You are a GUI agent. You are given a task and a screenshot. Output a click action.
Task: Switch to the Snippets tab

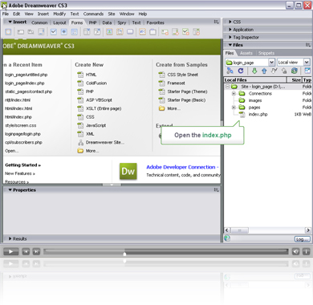click(266, 53)
